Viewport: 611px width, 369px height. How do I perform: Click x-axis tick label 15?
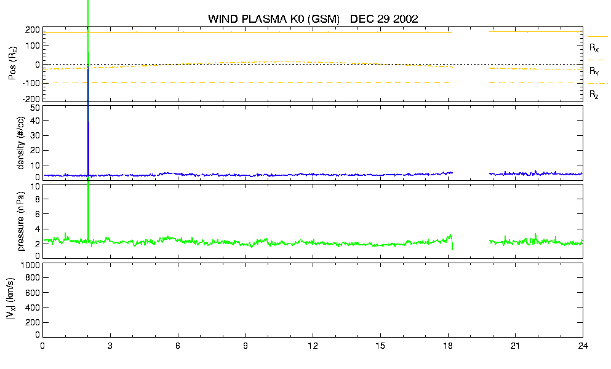(380, 346)
